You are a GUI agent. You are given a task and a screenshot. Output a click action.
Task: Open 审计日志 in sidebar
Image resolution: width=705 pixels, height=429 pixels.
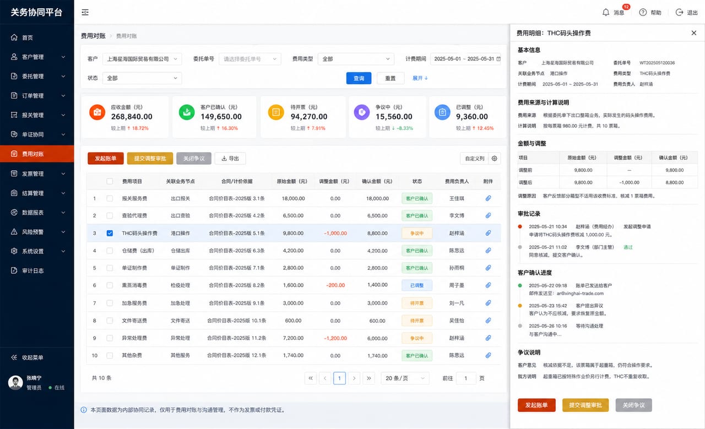[x=37, y=270]
